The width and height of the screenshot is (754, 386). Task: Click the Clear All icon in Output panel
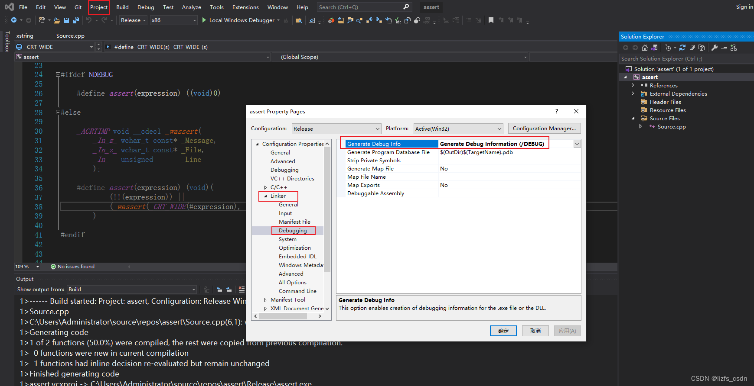tap(242, 289)
